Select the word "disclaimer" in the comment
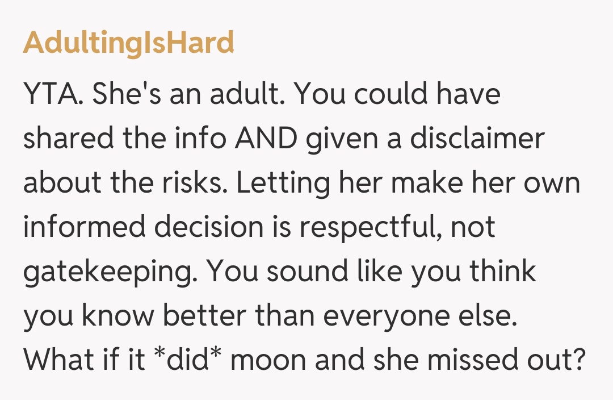This screenshot has width=613, height=400. click(x=478, y=139)
